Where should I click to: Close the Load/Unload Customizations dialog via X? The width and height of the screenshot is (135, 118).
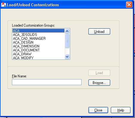(129, 5)
